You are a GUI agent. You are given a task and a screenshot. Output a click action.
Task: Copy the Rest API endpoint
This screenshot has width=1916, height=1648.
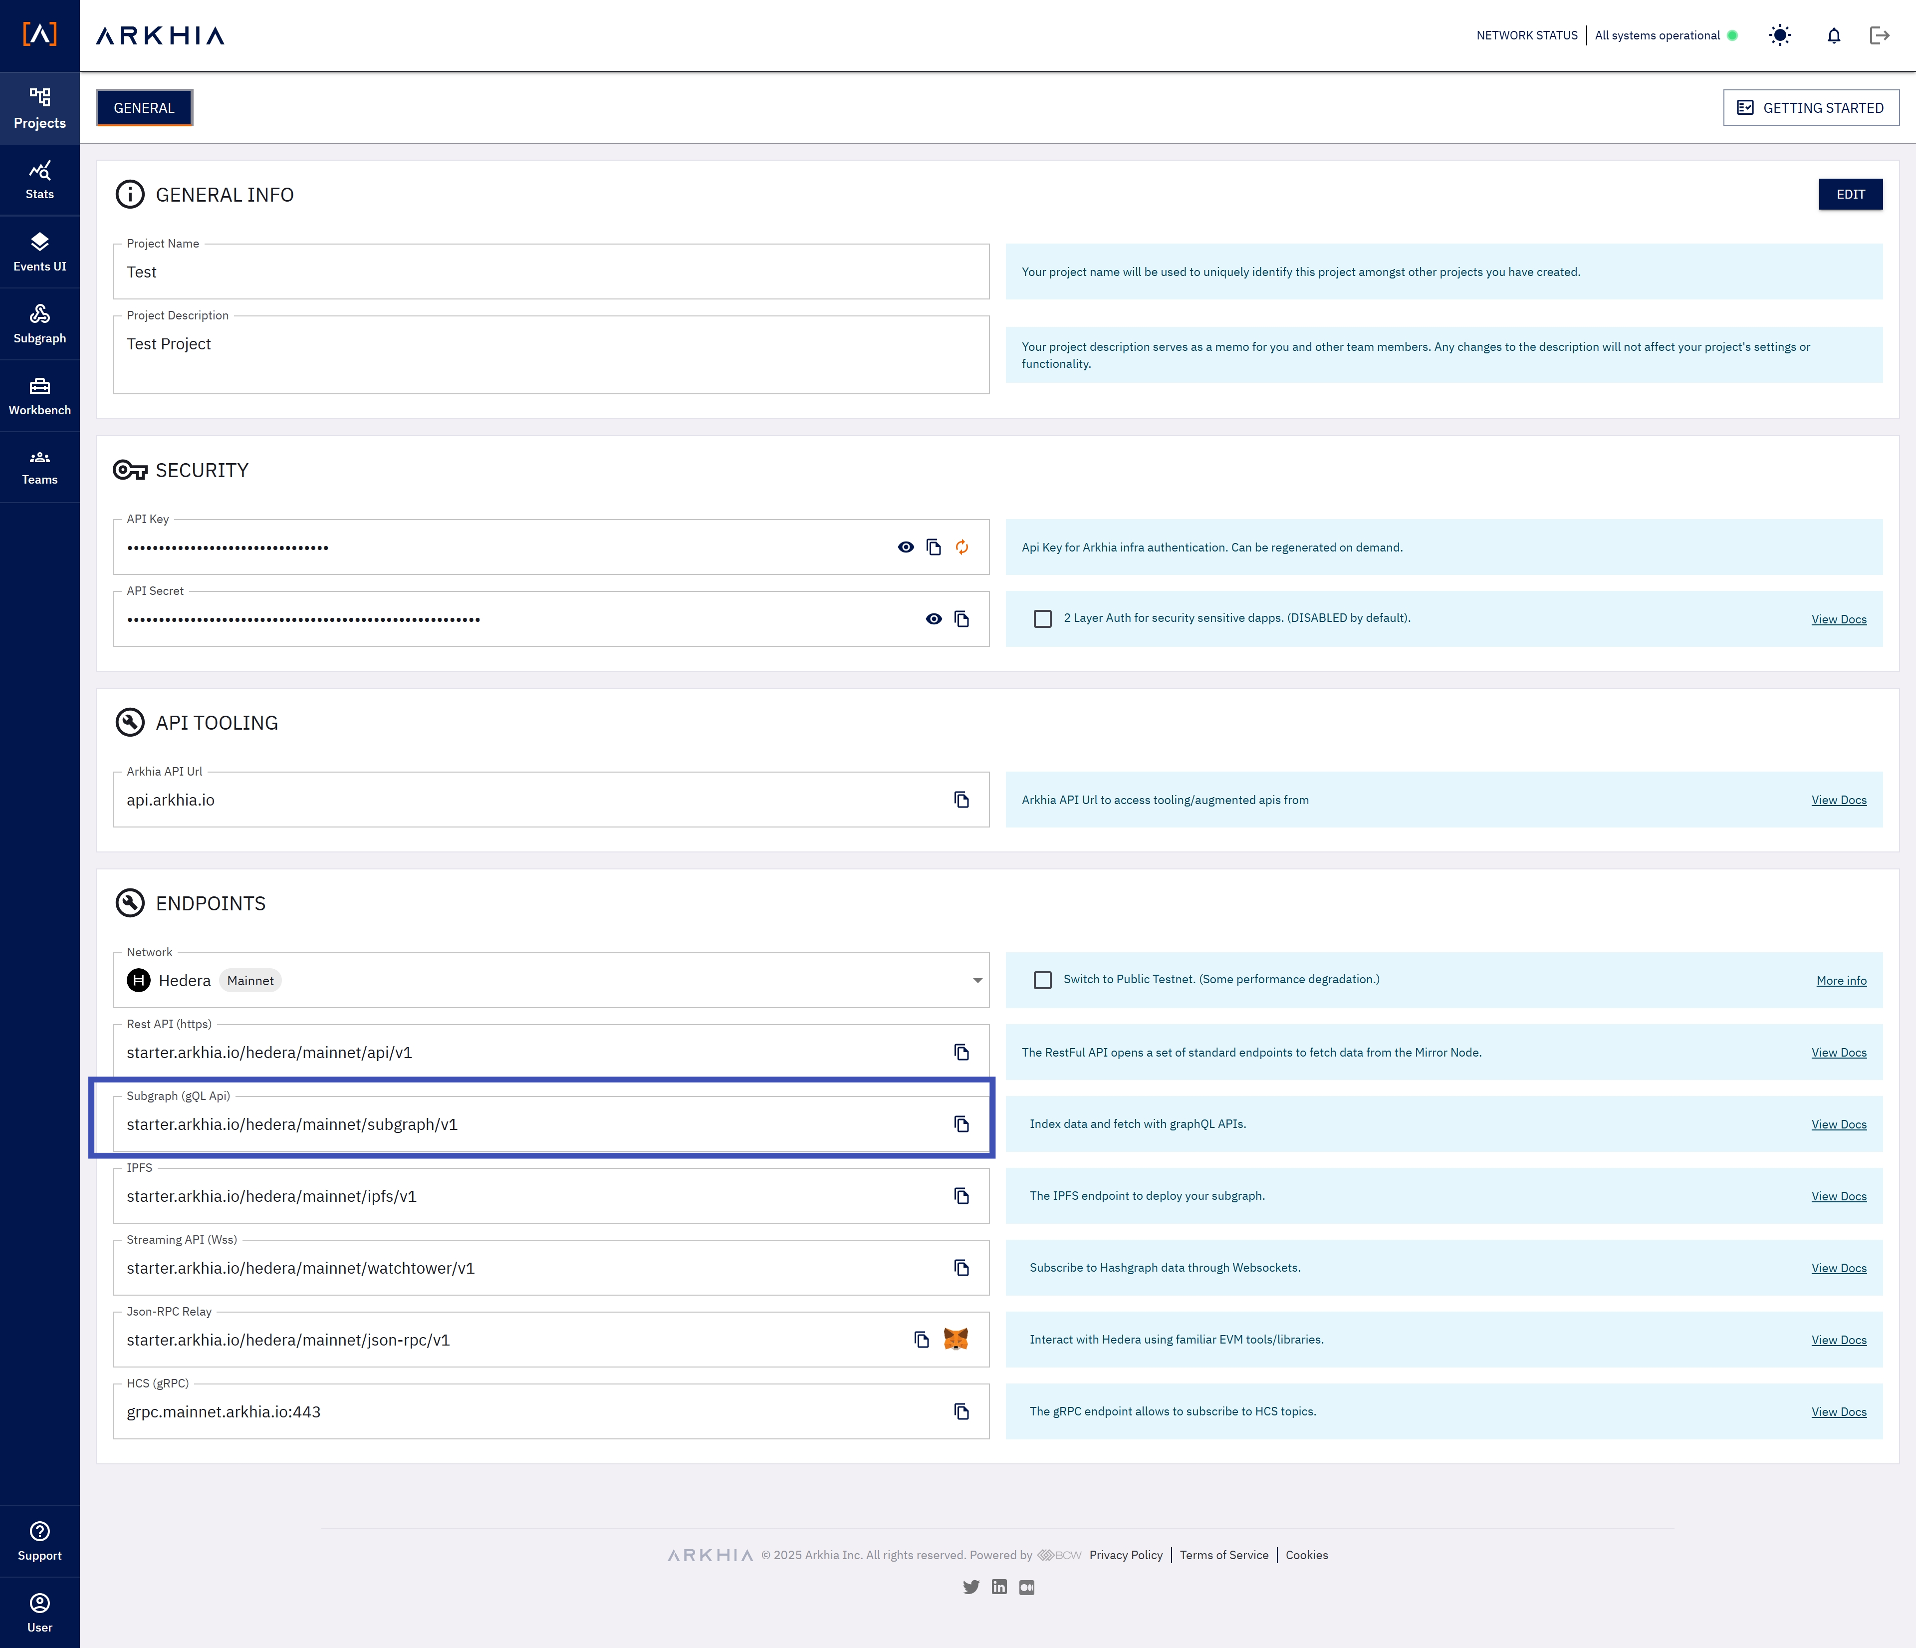click(x=961, y=1052)
